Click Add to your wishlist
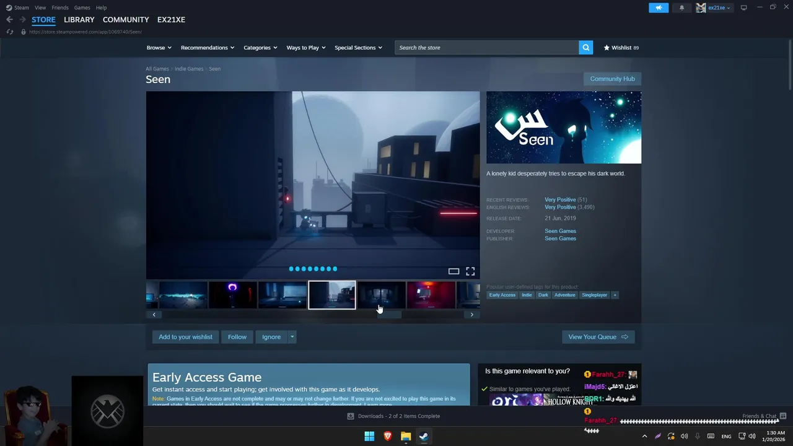 click(x=185, y=337)
